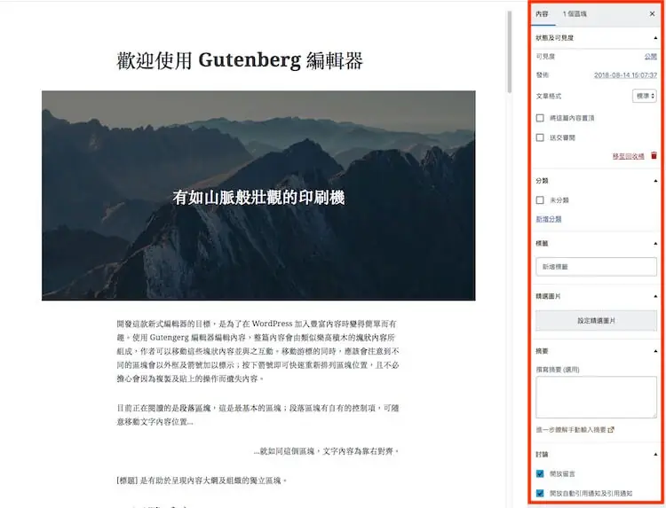
Task: Uncheck 開放自動引用通知及引用通知 checkbox
Action: [x=540, y=493]
